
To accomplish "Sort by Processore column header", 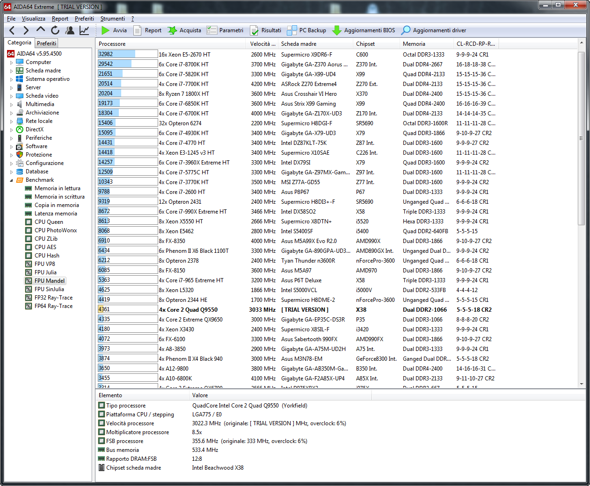I will tap(170, 44).
